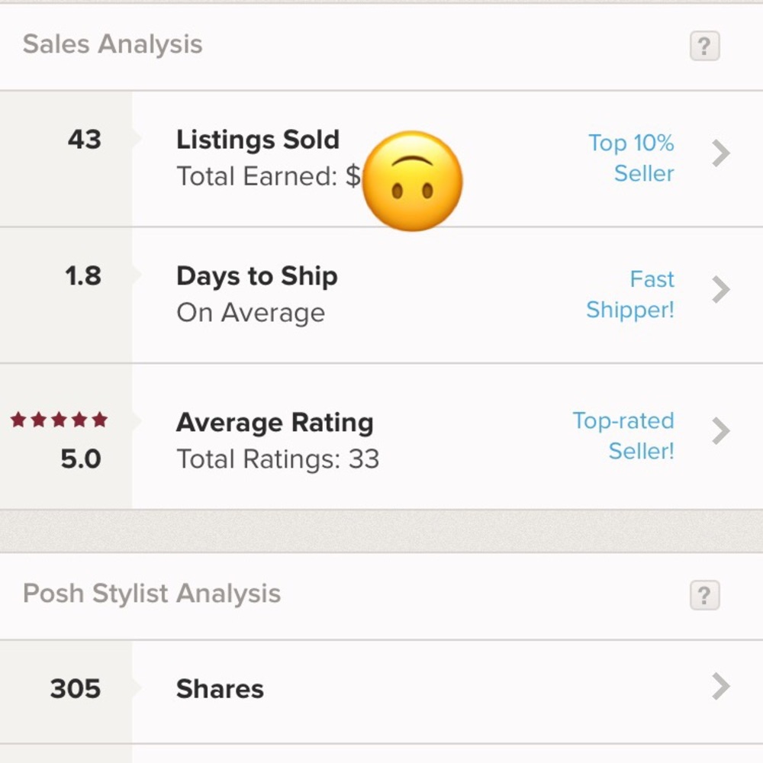Viewport: 763px width, 763px height.
Task: Expand the Listings Sold row chevron
Action: click(x=720, y=153)
